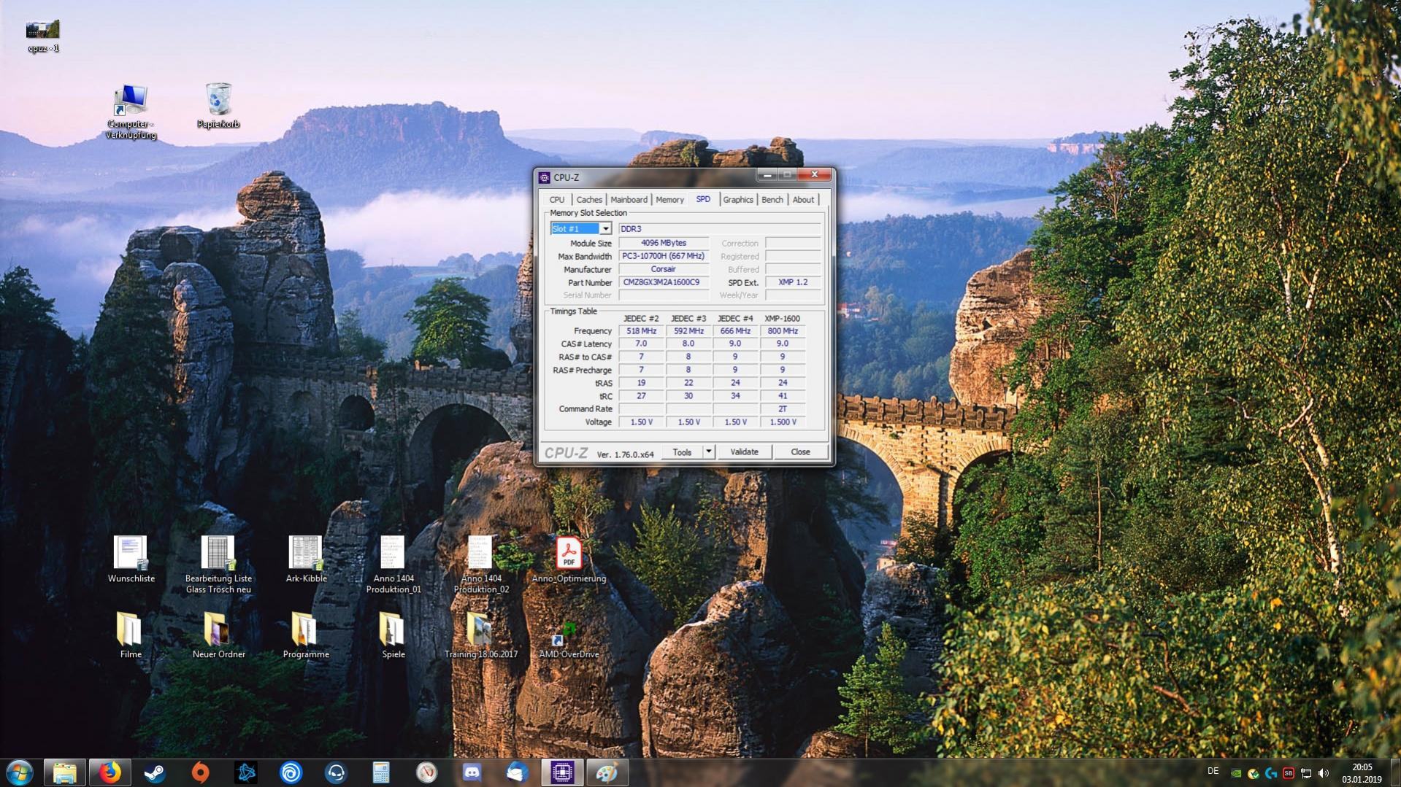Select the Filme folder on desktop
The image size is (1401, 787).
(131, 636)
